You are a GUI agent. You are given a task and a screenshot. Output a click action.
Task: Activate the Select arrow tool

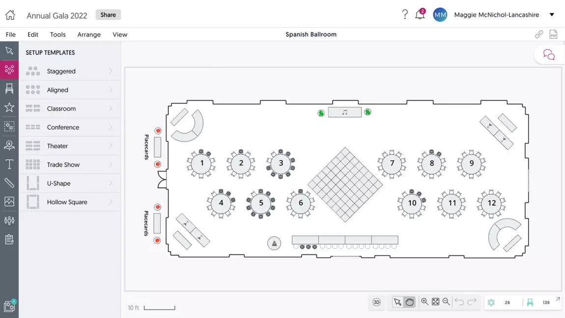pyautogui.click(x=398, y=302)
